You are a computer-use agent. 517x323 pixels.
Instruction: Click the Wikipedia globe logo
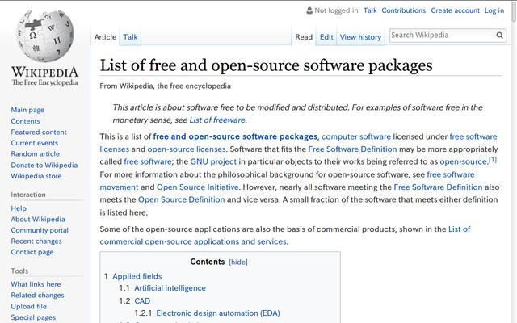coord(45,36)
